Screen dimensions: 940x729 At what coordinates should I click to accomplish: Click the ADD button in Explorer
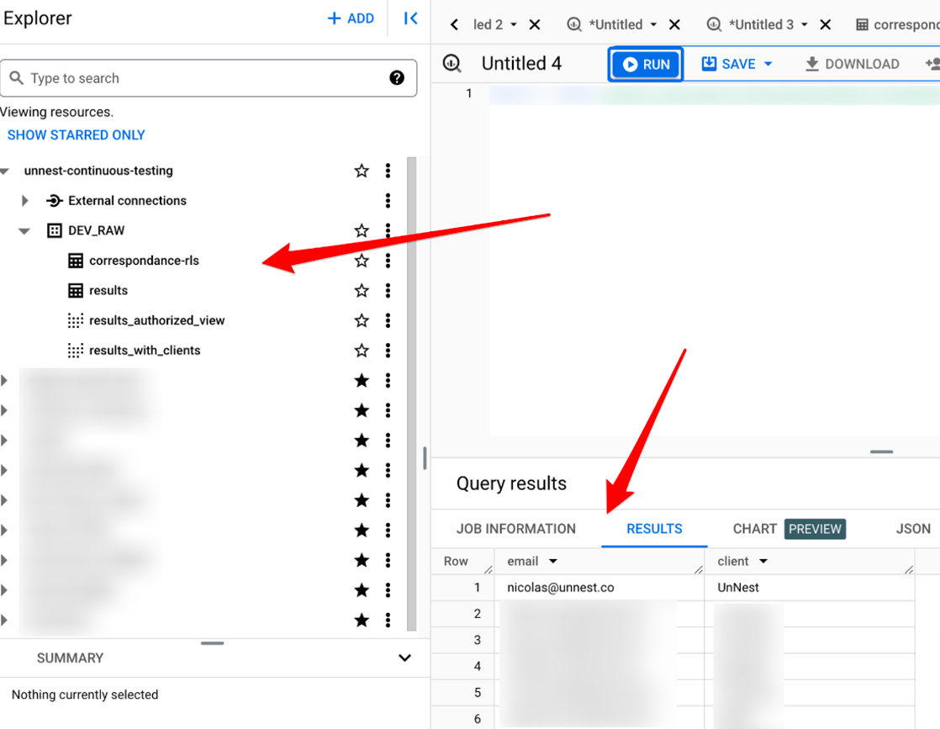click(x=351, y=18)
